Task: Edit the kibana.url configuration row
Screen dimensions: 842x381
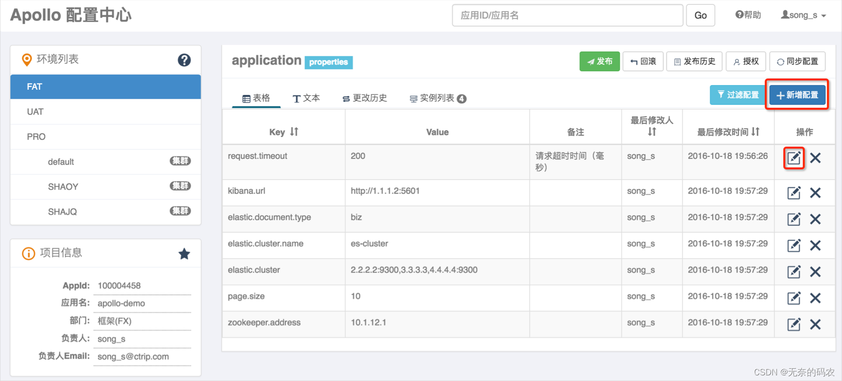Action: tap(794, 193)
